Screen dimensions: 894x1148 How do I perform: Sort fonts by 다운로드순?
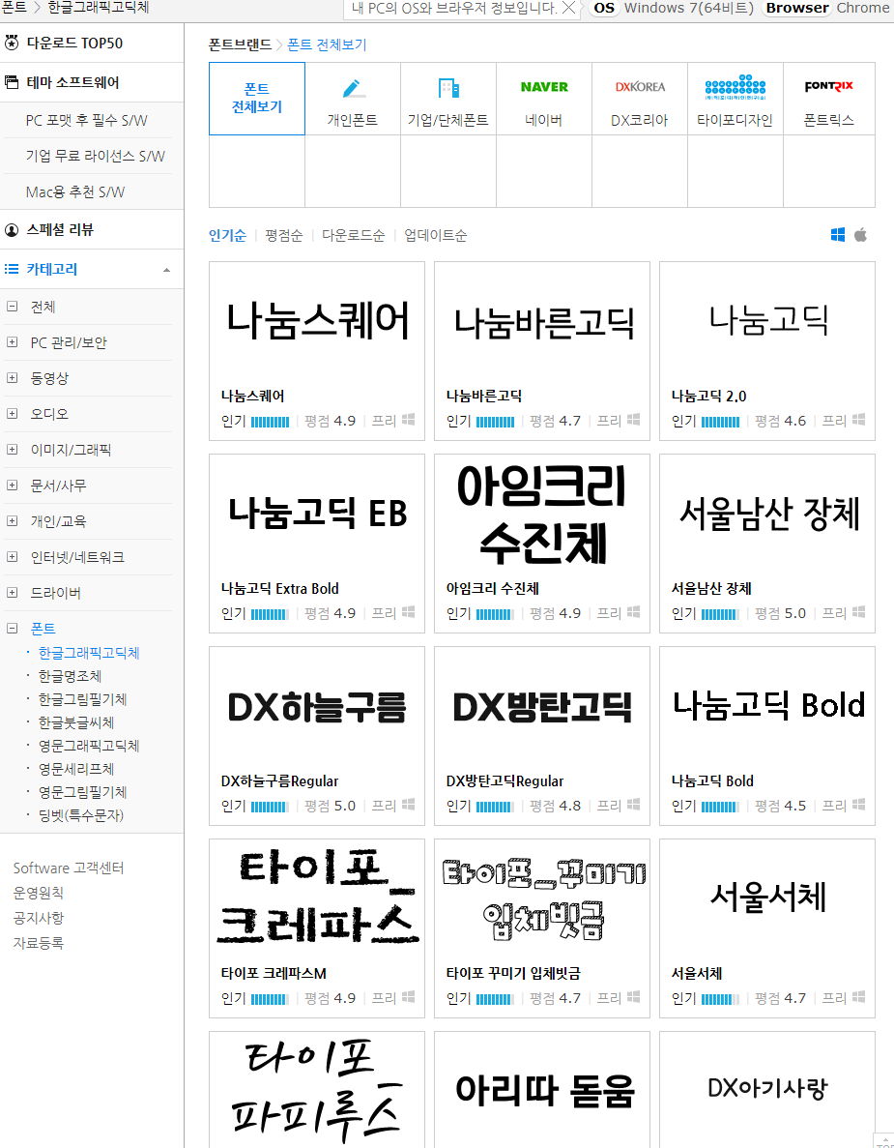click(x=354, y=236)
